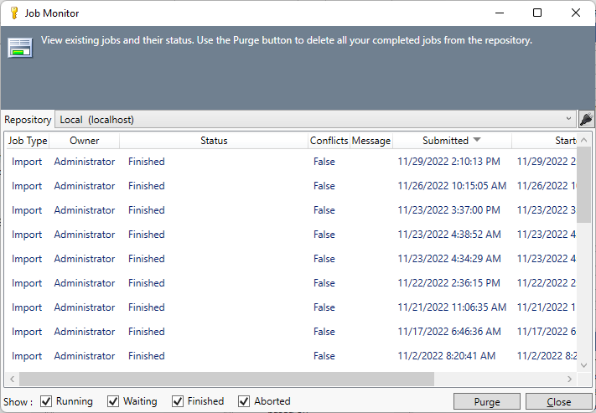Sort by the Status column header
Image resolution: width=596 pixels, height=413 pixels.
coord(214,141)
